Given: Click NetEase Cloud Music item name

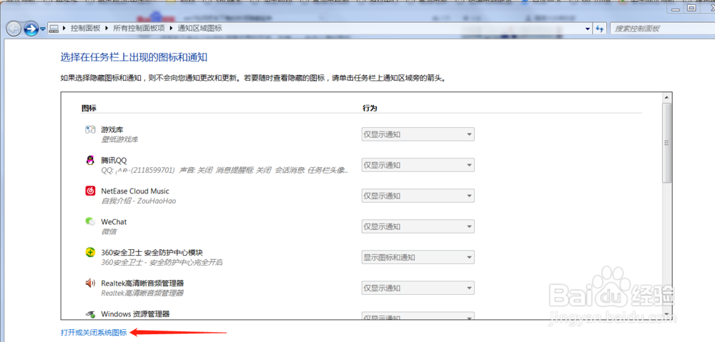Looking at the screenshot, I should coord(135,191).
